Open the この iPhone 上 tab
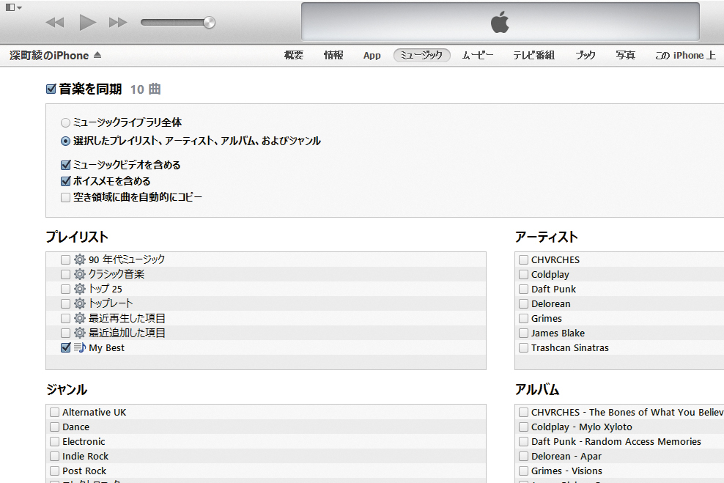The width and height of the screenshot is (724, 483). (686, 56)
